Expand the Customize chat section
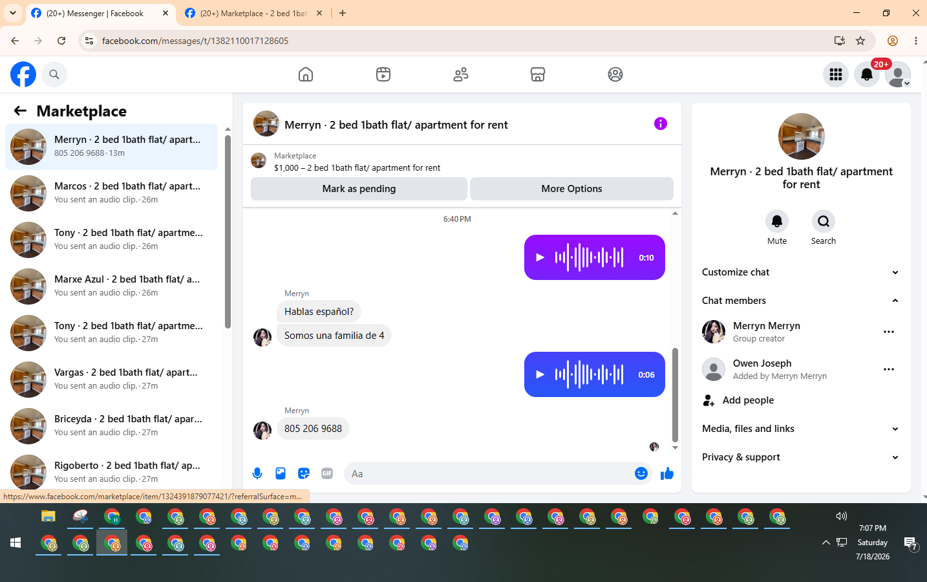The height and width of the screenshot is (582, 927). point(801,272)
